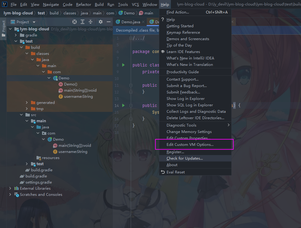Choose Submit a Bug Report

(x=195, y=86)
